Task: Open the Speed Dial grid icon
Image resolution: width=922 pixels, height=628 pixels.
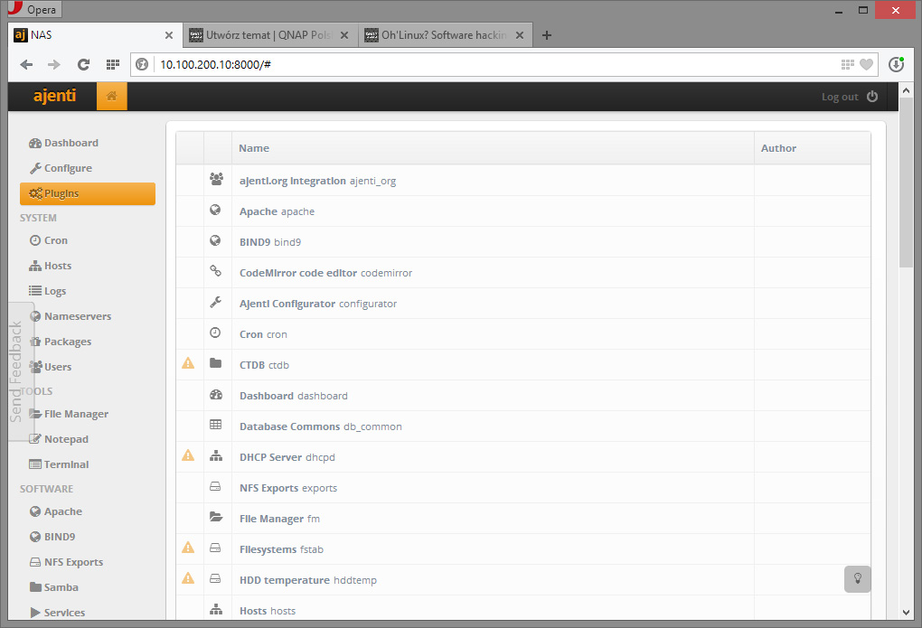Action: click(x=113, y=65)
